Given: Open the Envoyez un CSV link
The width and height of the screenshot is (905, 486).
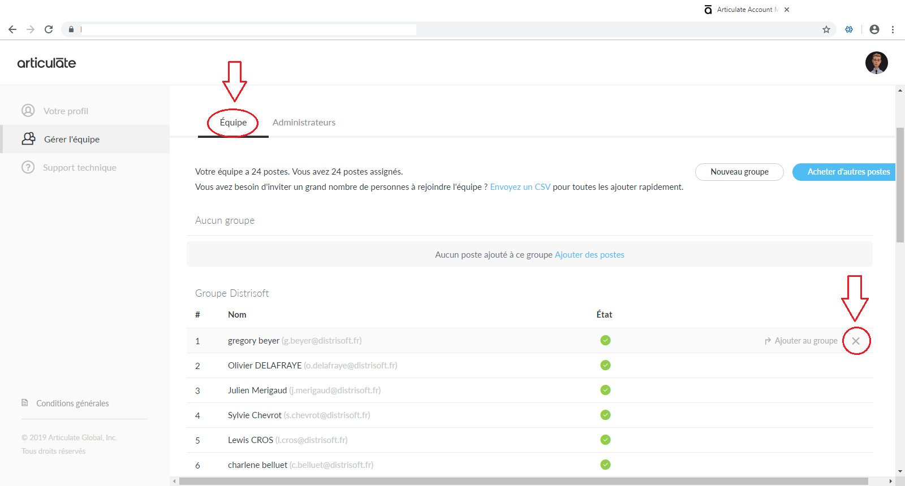Looking at the screenshot, I should 520,187.
